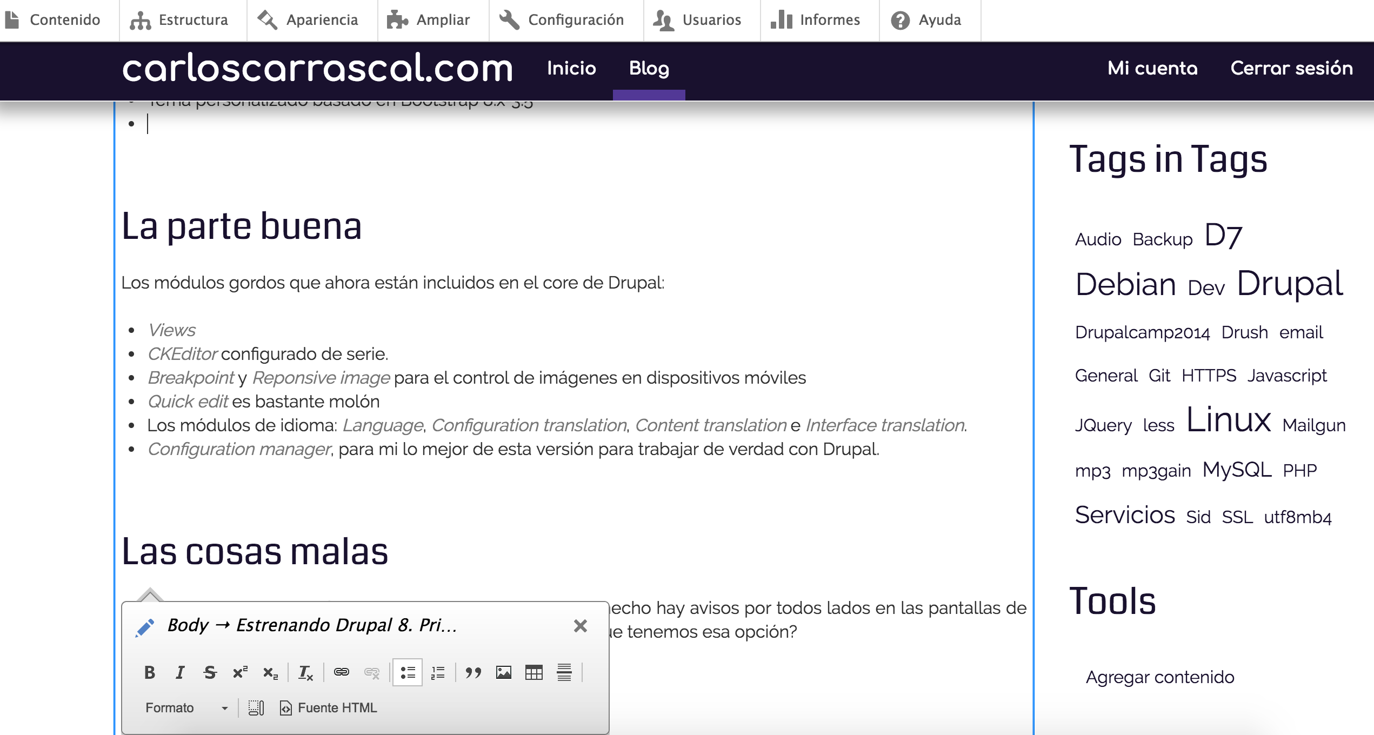Select the Mailgun tag
The image size is (1374, 735).
1314,425
